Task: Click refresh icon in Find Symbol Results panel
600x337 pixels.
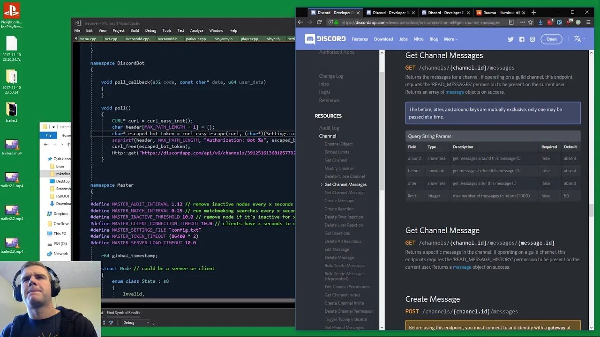Action: tap(111, 322)
